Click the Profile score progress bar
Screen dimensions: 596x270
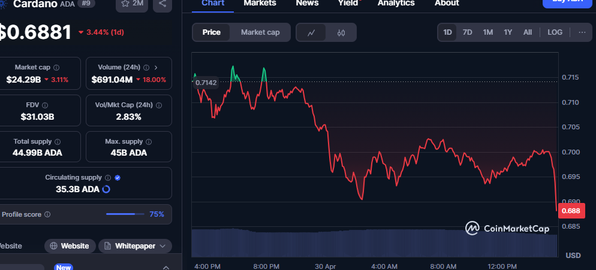pos(125,214)
